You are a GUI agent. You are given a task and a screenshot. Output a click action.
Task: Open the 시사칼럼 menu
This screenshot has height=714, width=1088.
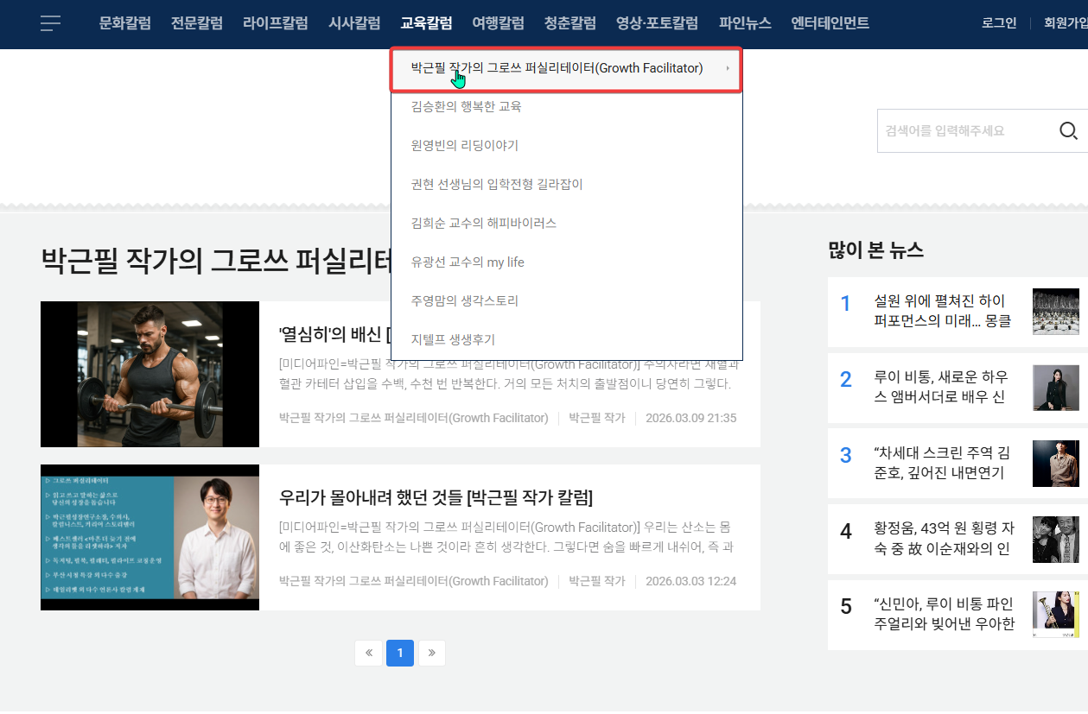coord(354,23)
